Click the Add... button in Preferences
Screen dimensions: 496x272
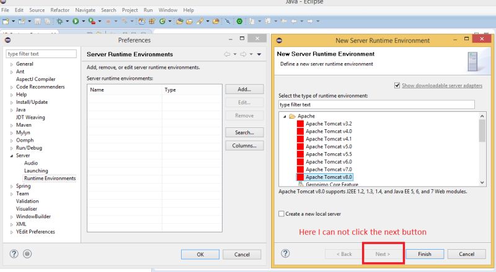pos(244,89)
